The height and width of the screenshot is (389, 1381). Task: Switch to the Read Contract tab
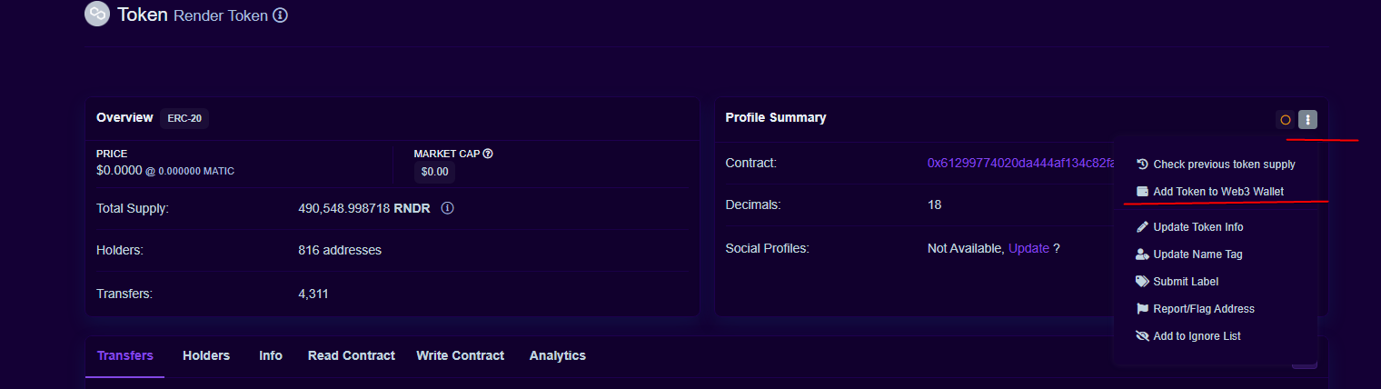click(352, 356)
